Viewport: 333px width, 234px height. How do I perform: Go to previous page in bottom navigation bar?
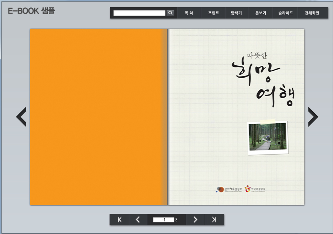coord(138,220)
